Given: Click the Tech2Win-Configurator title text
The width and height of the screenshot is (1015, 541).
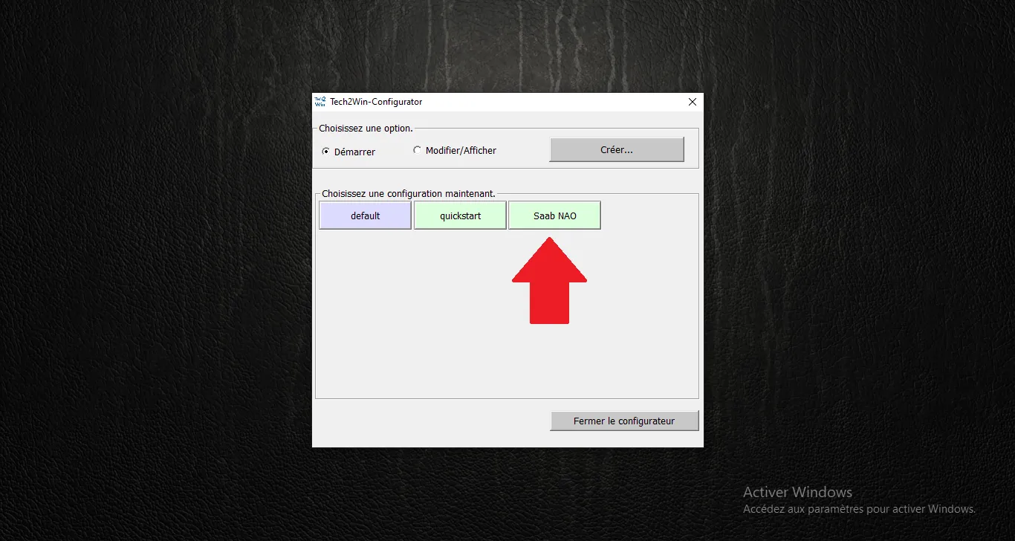Looking at the screenshot, I should tap(376, 102).
